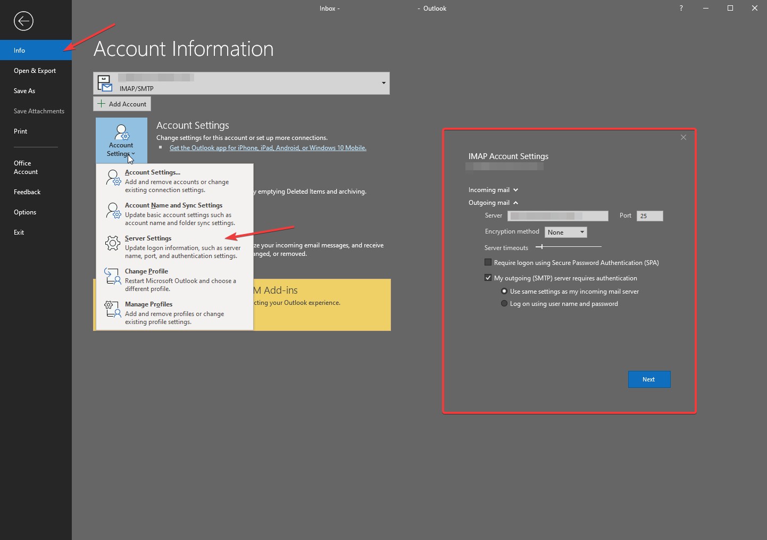This screenshot has height=540, width=767.
Task: Choose Account Name and Sync Settings entry
Action: (174, 214)
